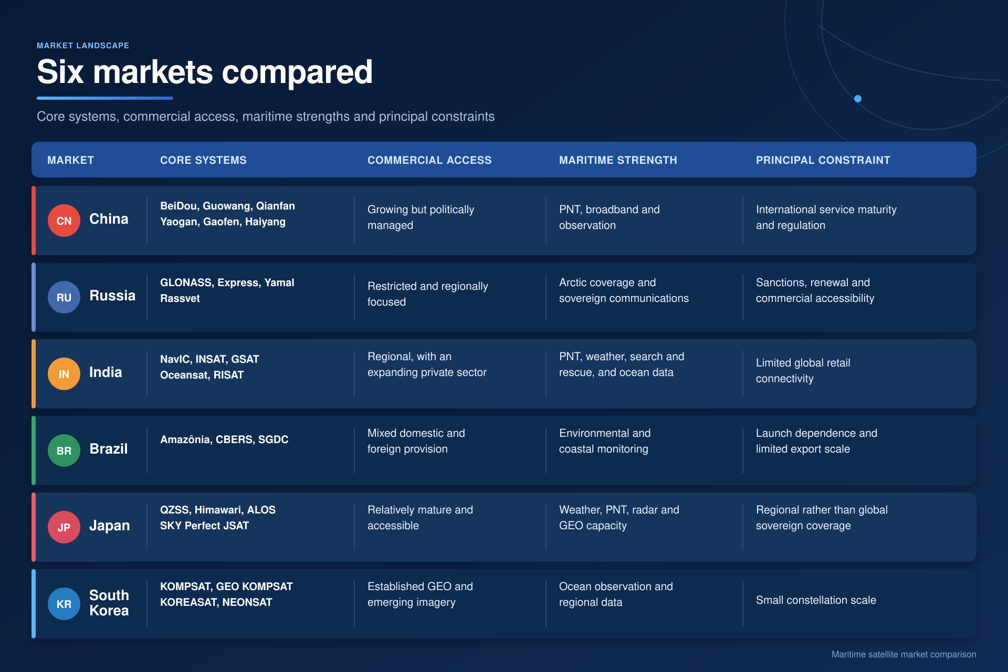The image size is (1008, 672).
Task: Click the IN circle badge for India
Action: pyautogui.click(x=64, y=374)
